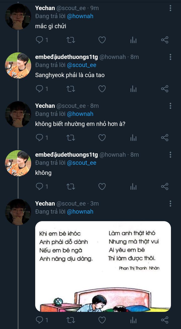The width and height of the screenshot is (181, 329).
Task: Retweet the "Sanghyeok phải là của tao" reply
Action: (71, 89)
